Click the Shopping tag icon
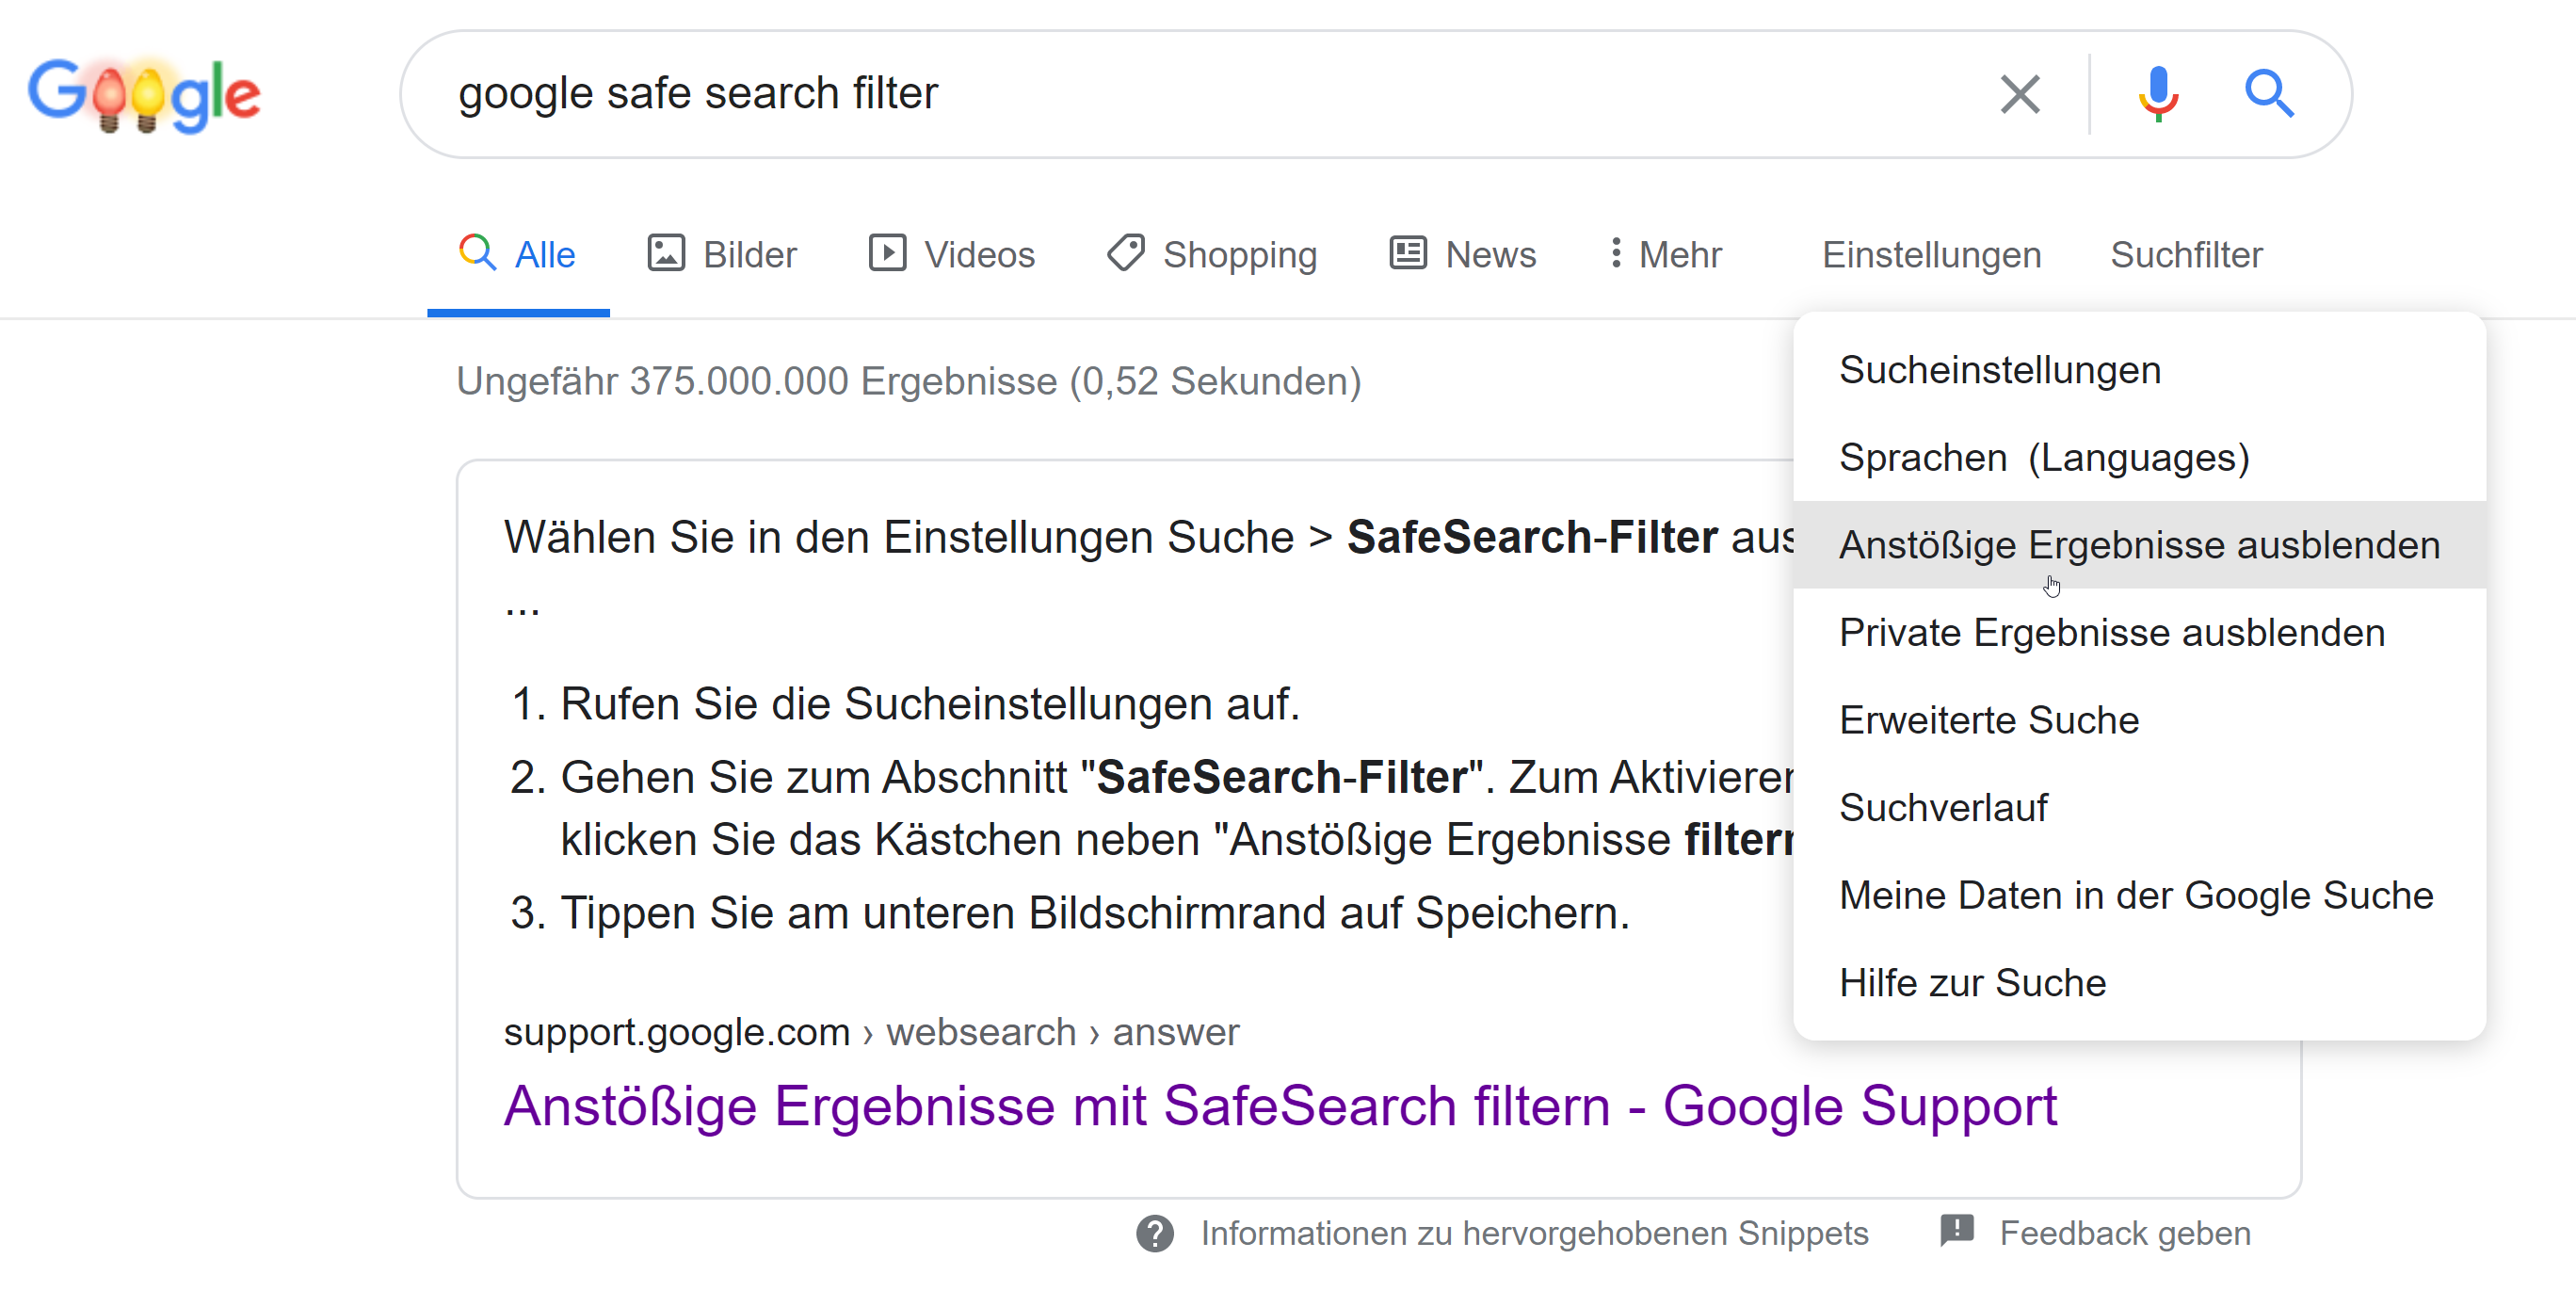This screenshot has height=1291, width=2576. point(1124,253)
